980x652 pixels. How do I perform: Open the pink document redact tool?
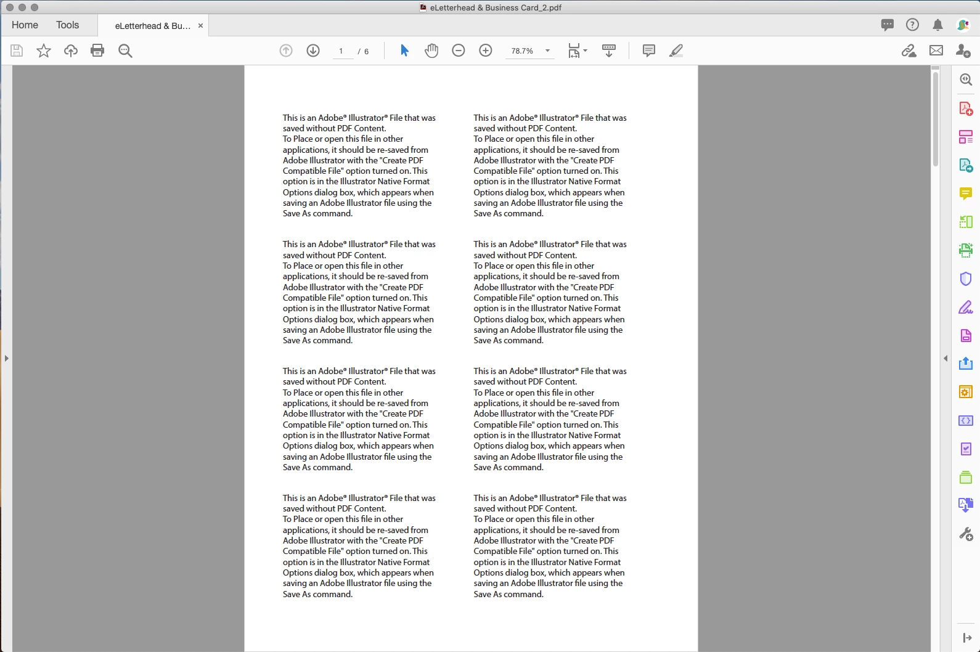click(x=966, y=335)
